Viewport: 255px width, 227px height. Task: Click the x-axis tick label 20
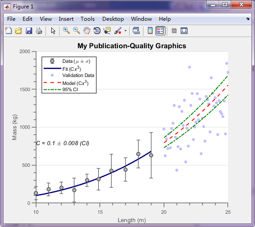pyautogui.click(x=164, y=212)
